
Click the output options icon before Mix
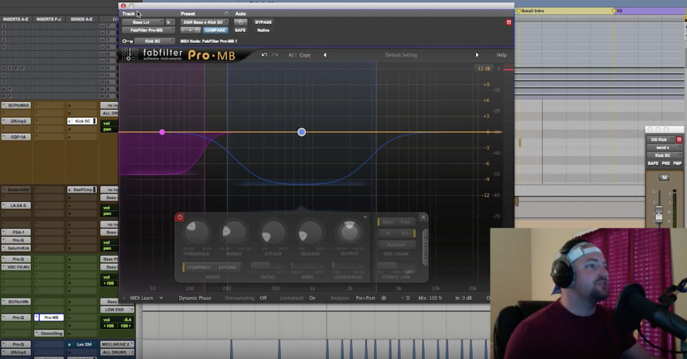coord(407,298)
